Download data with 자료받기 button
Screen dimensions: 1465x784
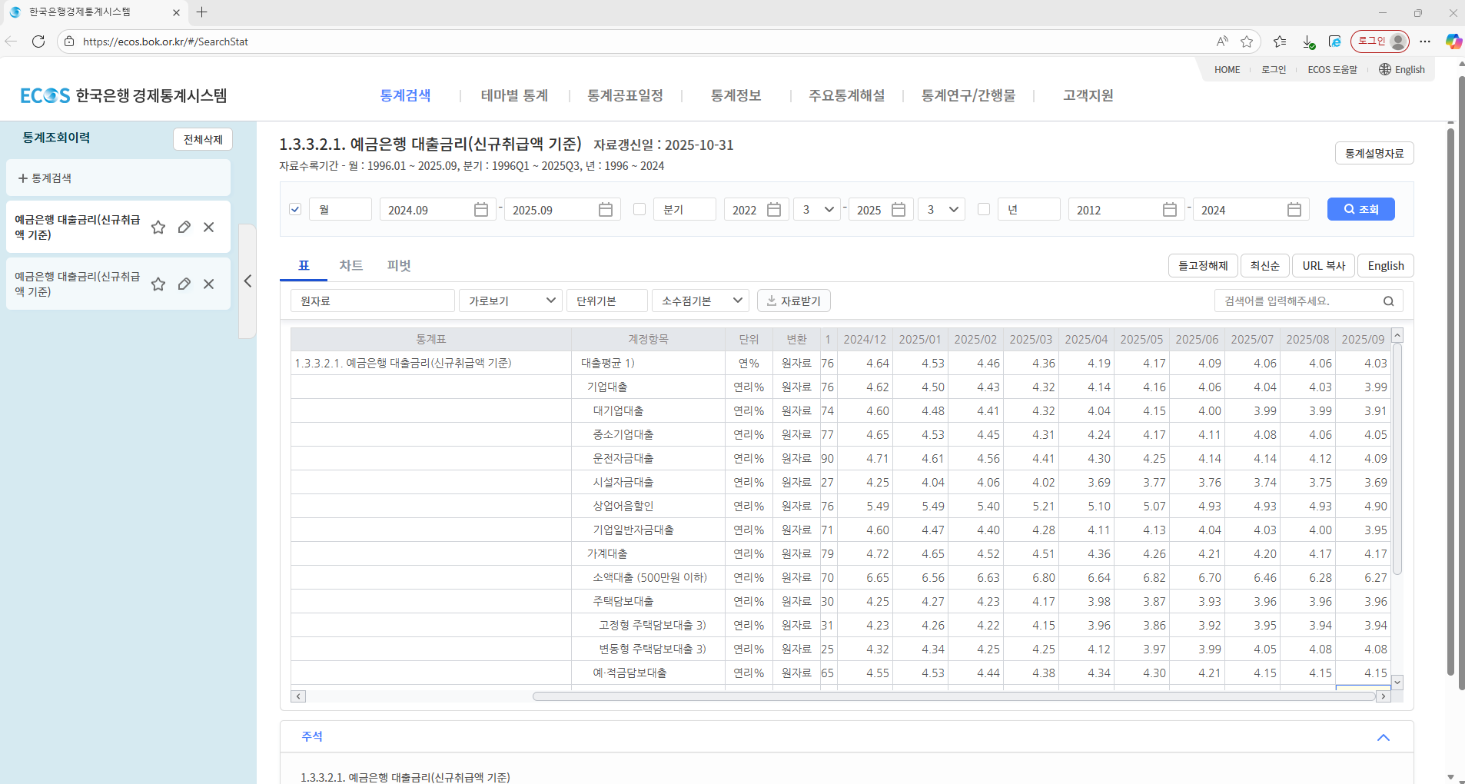click(794, 301)
